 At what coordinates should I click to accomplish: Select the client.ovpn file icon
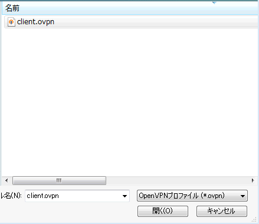[x=11, y=22]
